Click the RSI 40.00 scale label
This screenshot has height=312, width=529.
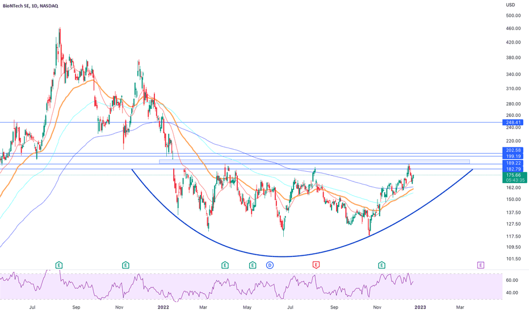pos(512,293)
